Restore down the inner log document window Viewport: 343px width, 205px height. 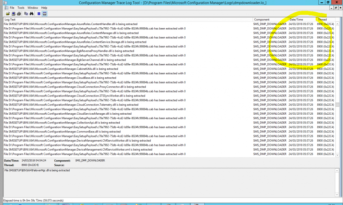336,8
